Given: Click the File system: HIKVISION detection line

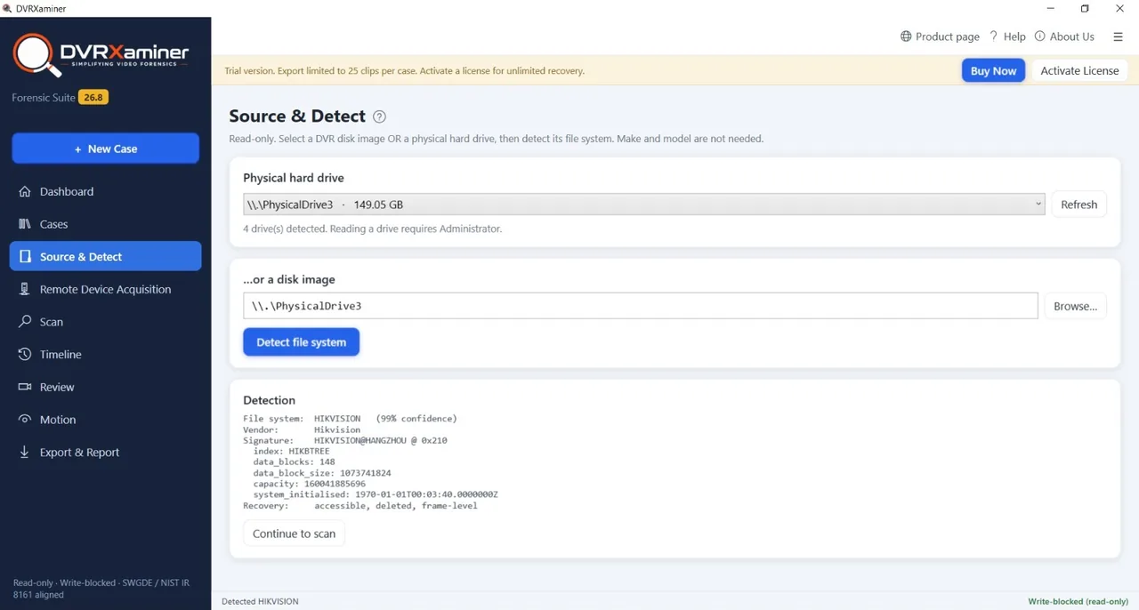Looking at the screenshot, I should (350, 418).
